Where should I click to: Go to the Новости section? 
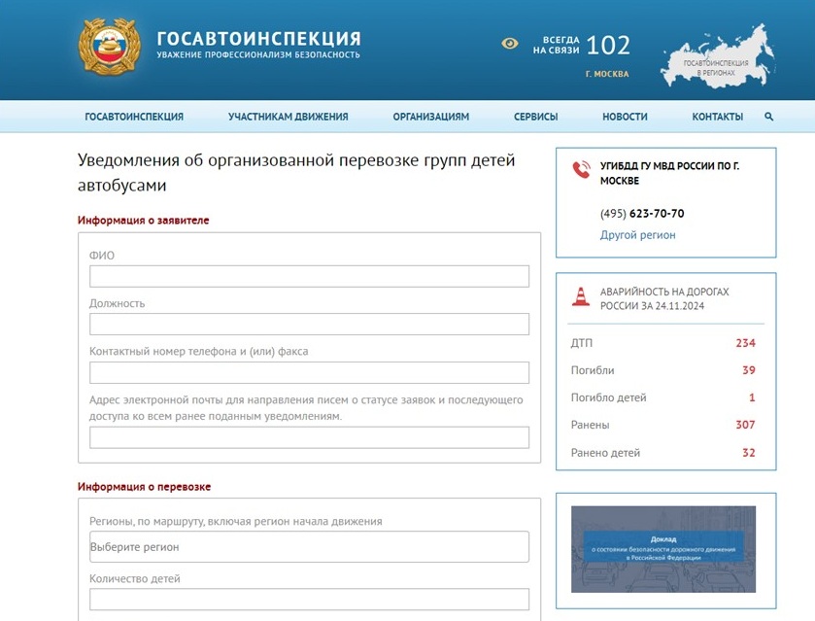[x=625, y=117]
